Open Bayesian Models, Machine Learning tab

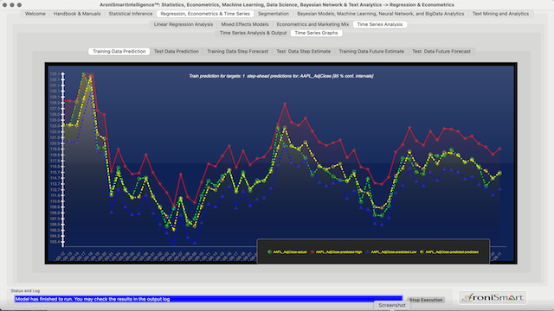381,14
